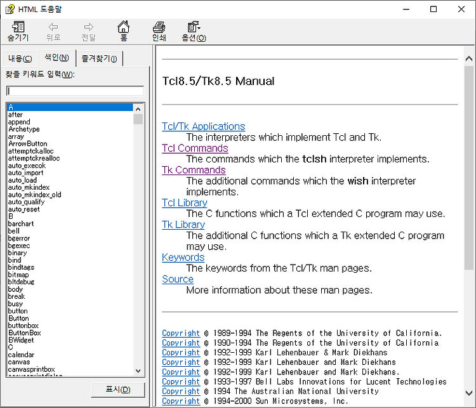Click the content pane scrollbar thumb
This screenshot has height=408, width=476.
tap(469, 168)
